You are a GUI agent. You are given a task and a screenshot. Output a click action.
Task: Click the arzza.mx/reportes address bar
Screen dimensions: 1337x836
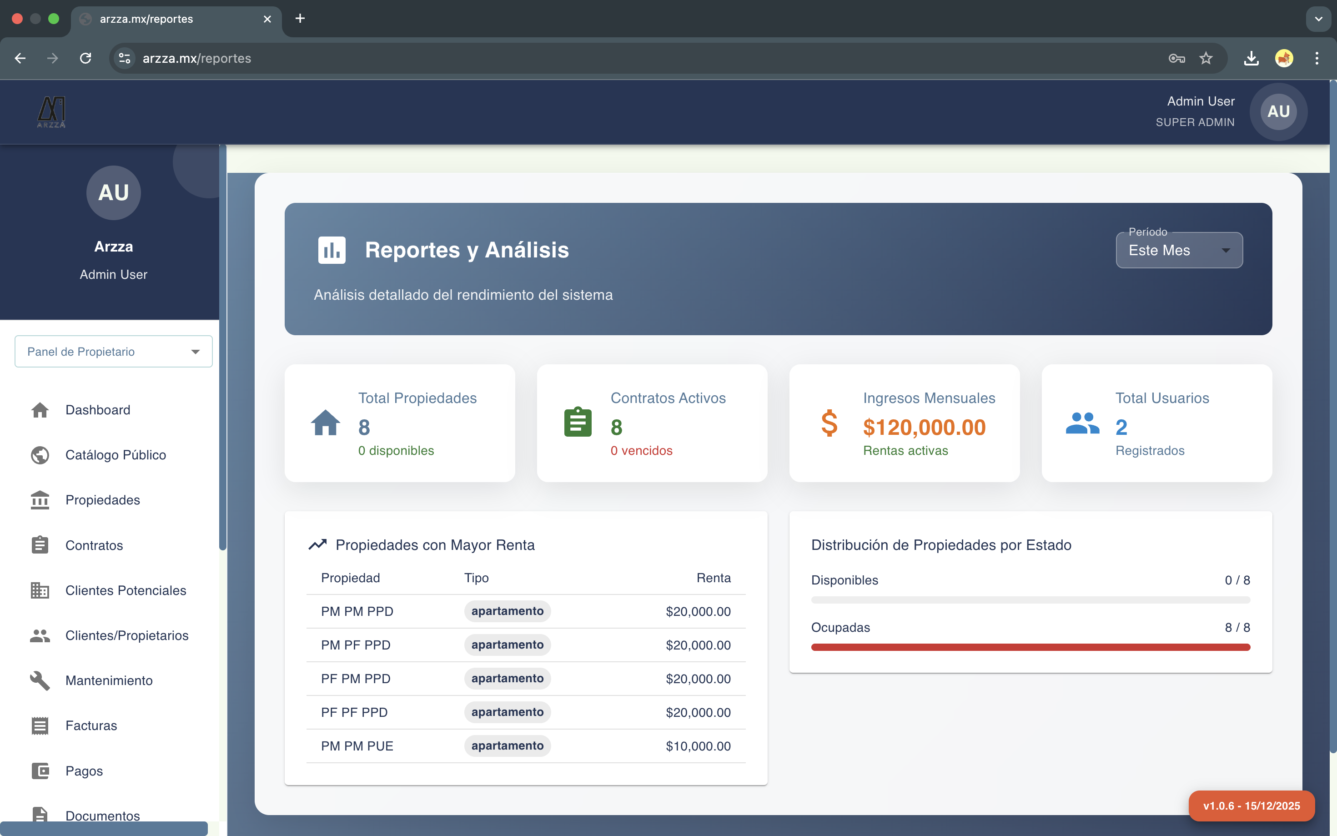[608, 58]
